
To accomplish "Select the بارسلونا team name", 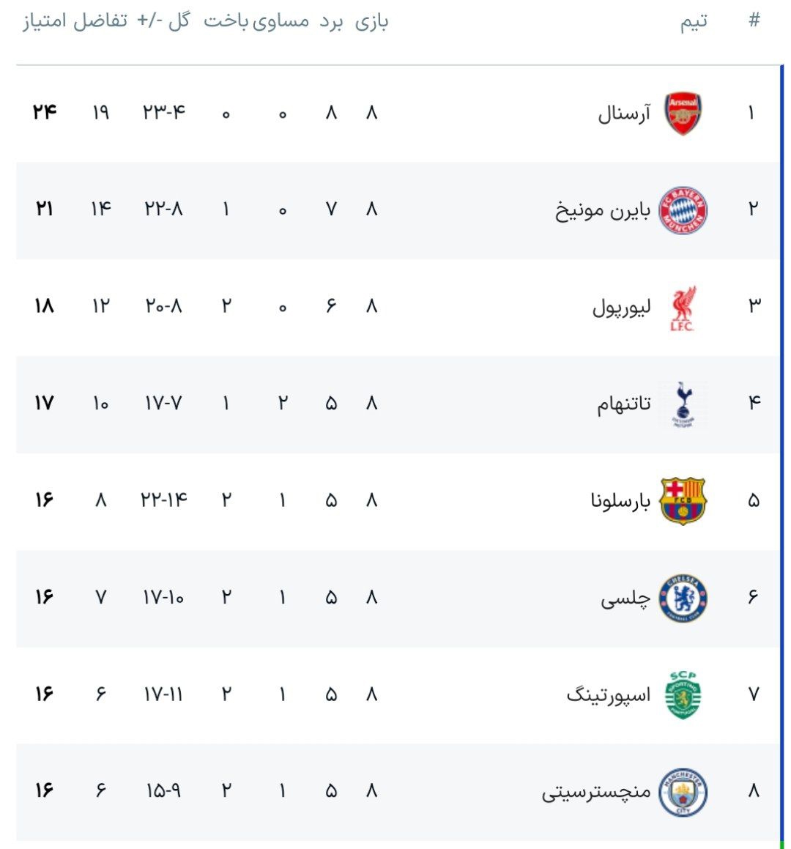I will pos(620,501).
